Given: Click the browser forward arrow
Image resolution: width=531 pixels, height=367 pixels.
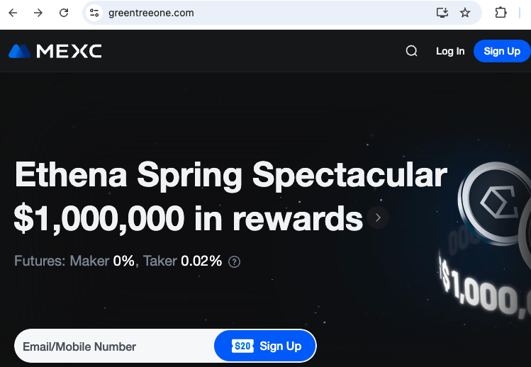Looking at the screenshot, I should tap(38, 13).
